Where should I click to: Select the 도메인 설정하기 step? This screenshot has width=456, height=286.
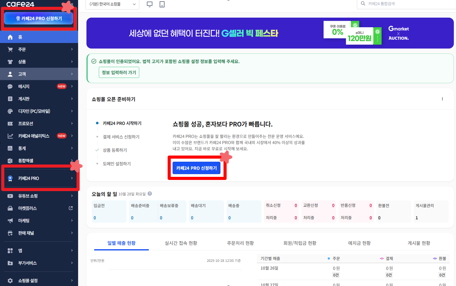tap(117, 164)
